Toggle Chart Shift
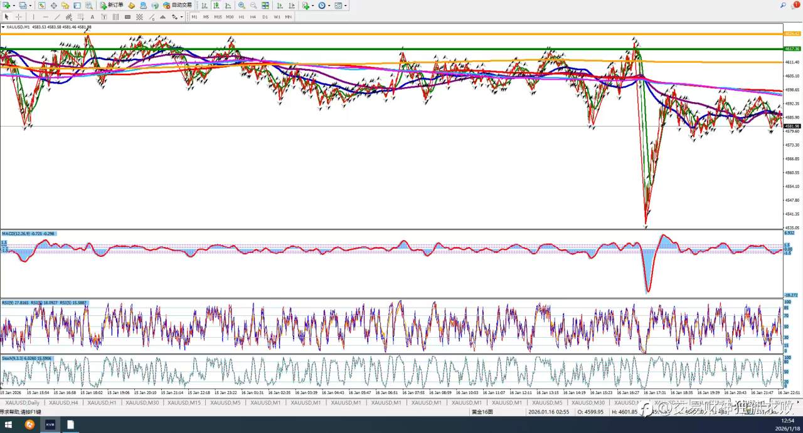Image resolution: width=803 pixels, height=433 pixels. click(292, 5)
